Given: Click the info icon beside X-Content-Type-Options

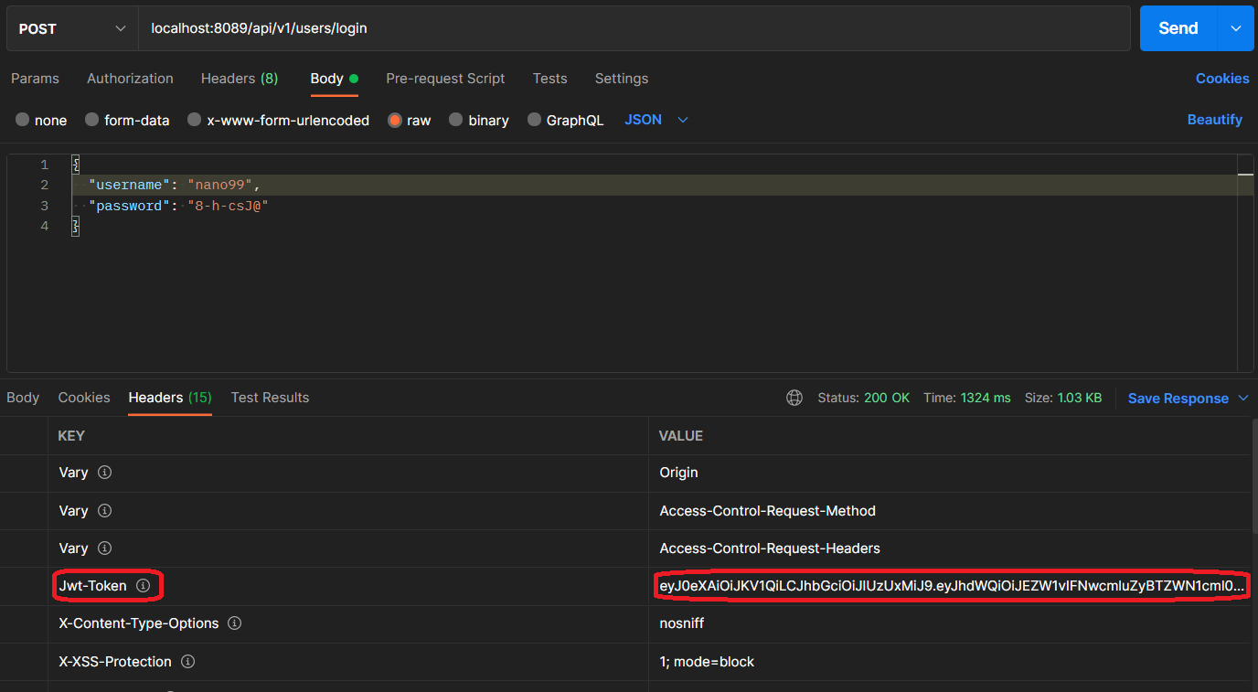Looking at the screenshot, I should point(234,623).
